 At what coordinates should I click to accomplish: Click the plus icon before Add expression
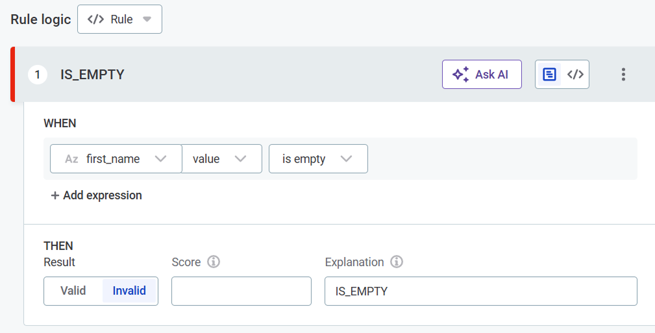[55, 195]
